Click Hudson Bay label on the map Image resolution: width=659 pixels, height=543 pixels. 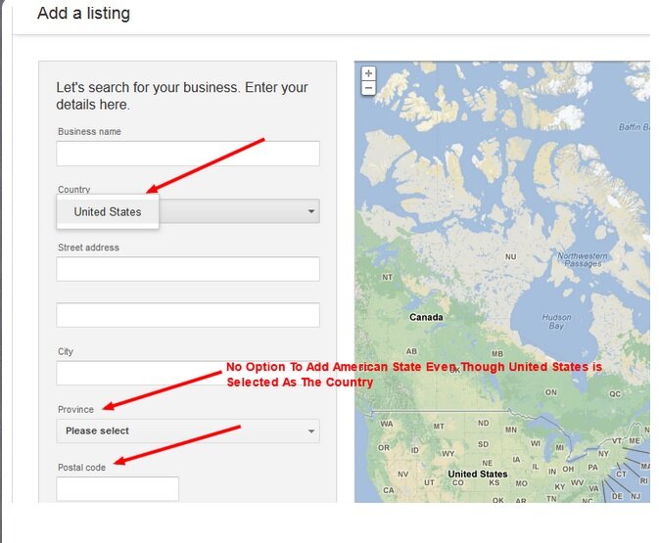[556, 321]
